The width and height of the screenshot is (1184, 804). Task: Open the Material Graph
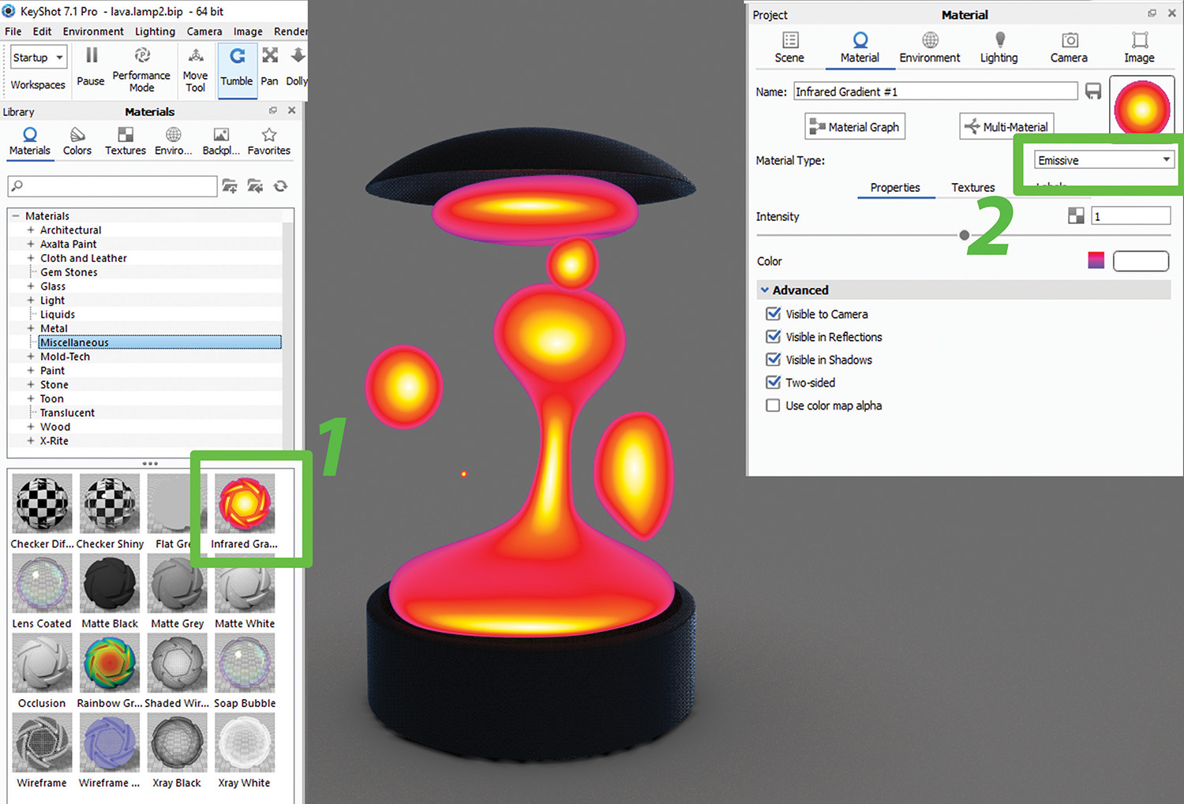pyautogui.click(x=855, y=127)
